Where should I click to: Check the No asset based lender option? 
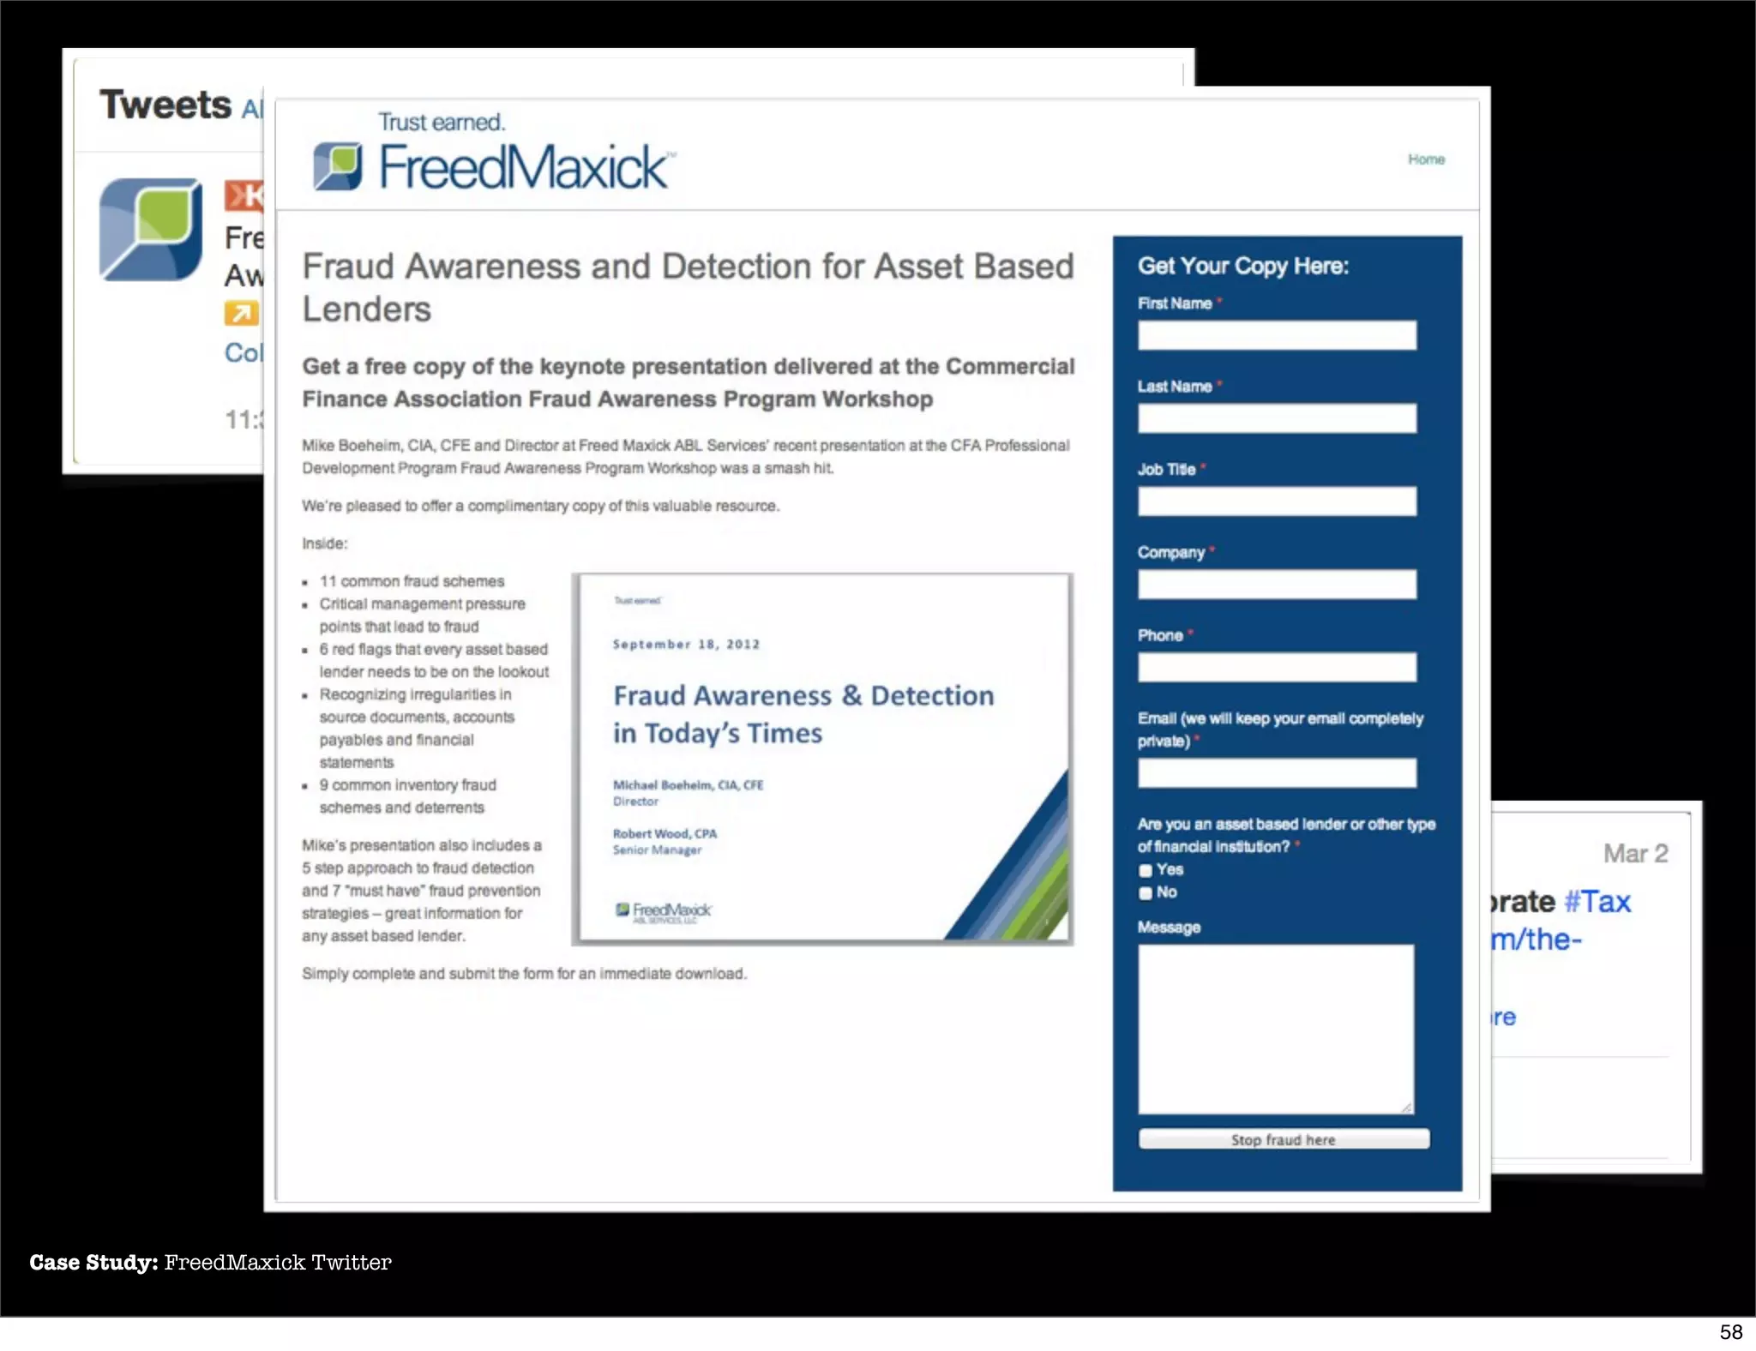1146,893
